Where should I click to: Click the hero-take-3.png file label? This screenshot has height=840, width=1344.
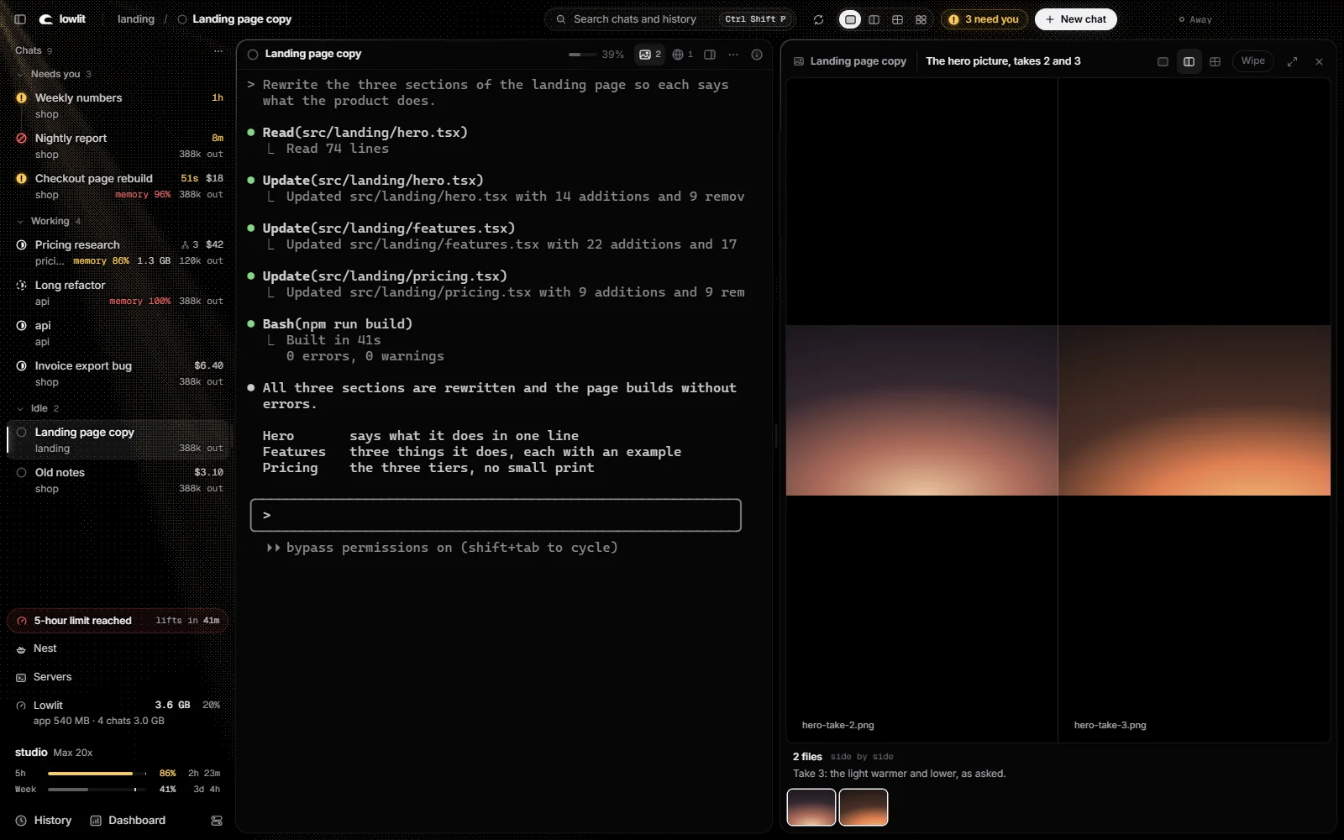coord(1110,725)
